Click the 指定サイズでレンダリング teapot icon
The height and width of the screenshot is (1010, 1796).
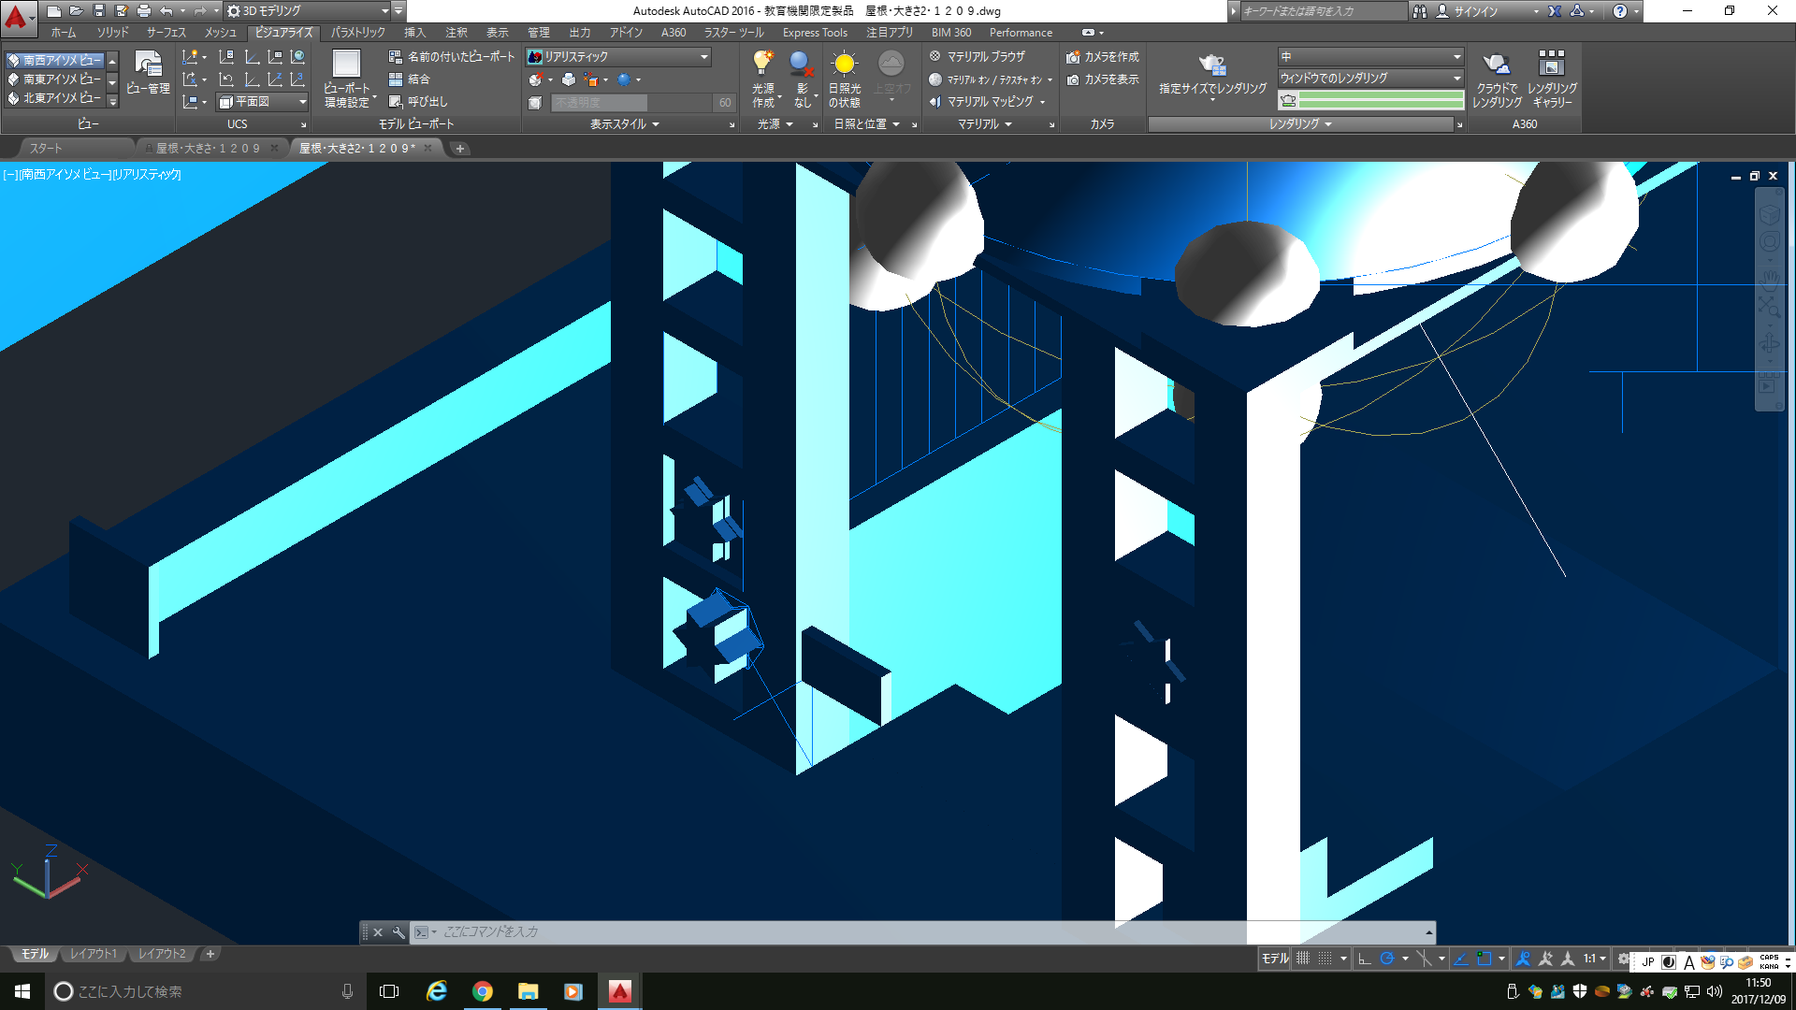[1212, 65]
